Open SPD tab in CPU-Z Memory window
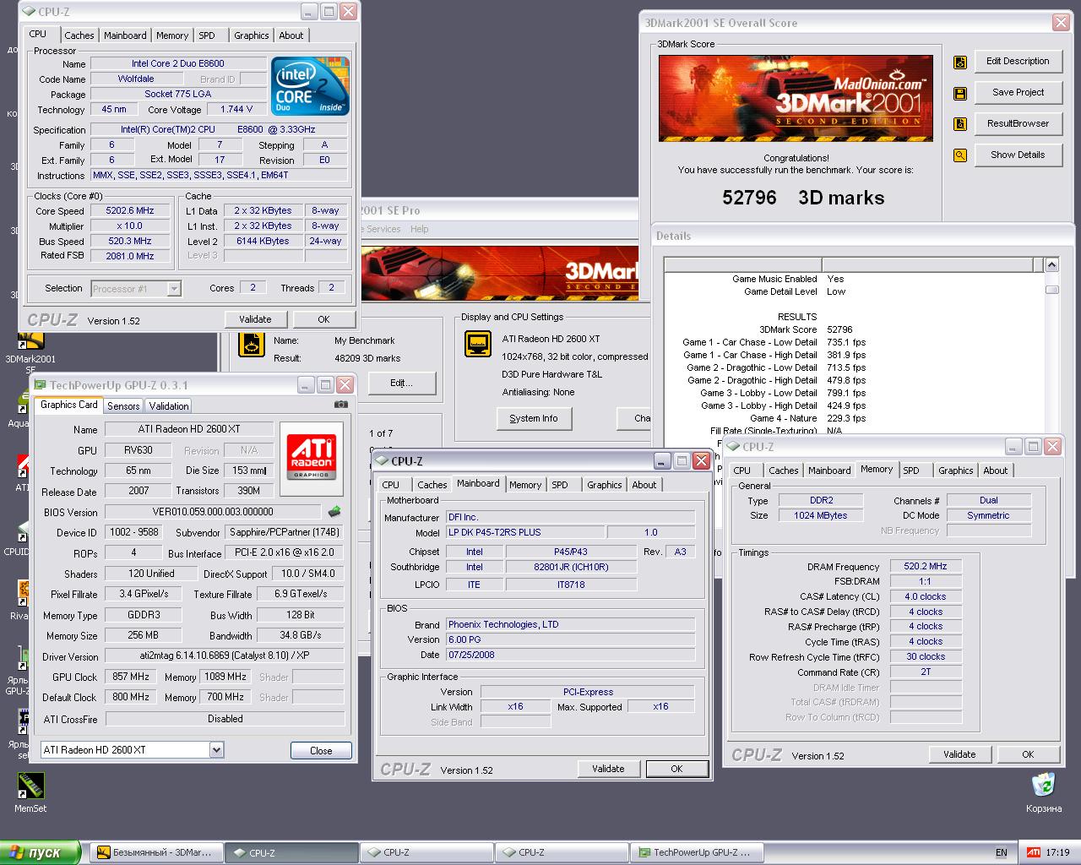 911,471
